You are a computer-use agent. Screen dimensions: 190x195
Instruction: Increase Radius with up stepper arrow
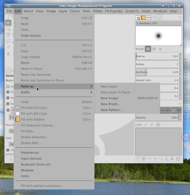pyautogui.click(x=180, y=55)
